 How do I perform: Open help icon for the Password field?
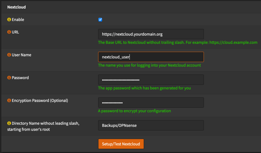click(x=9, y=78)
